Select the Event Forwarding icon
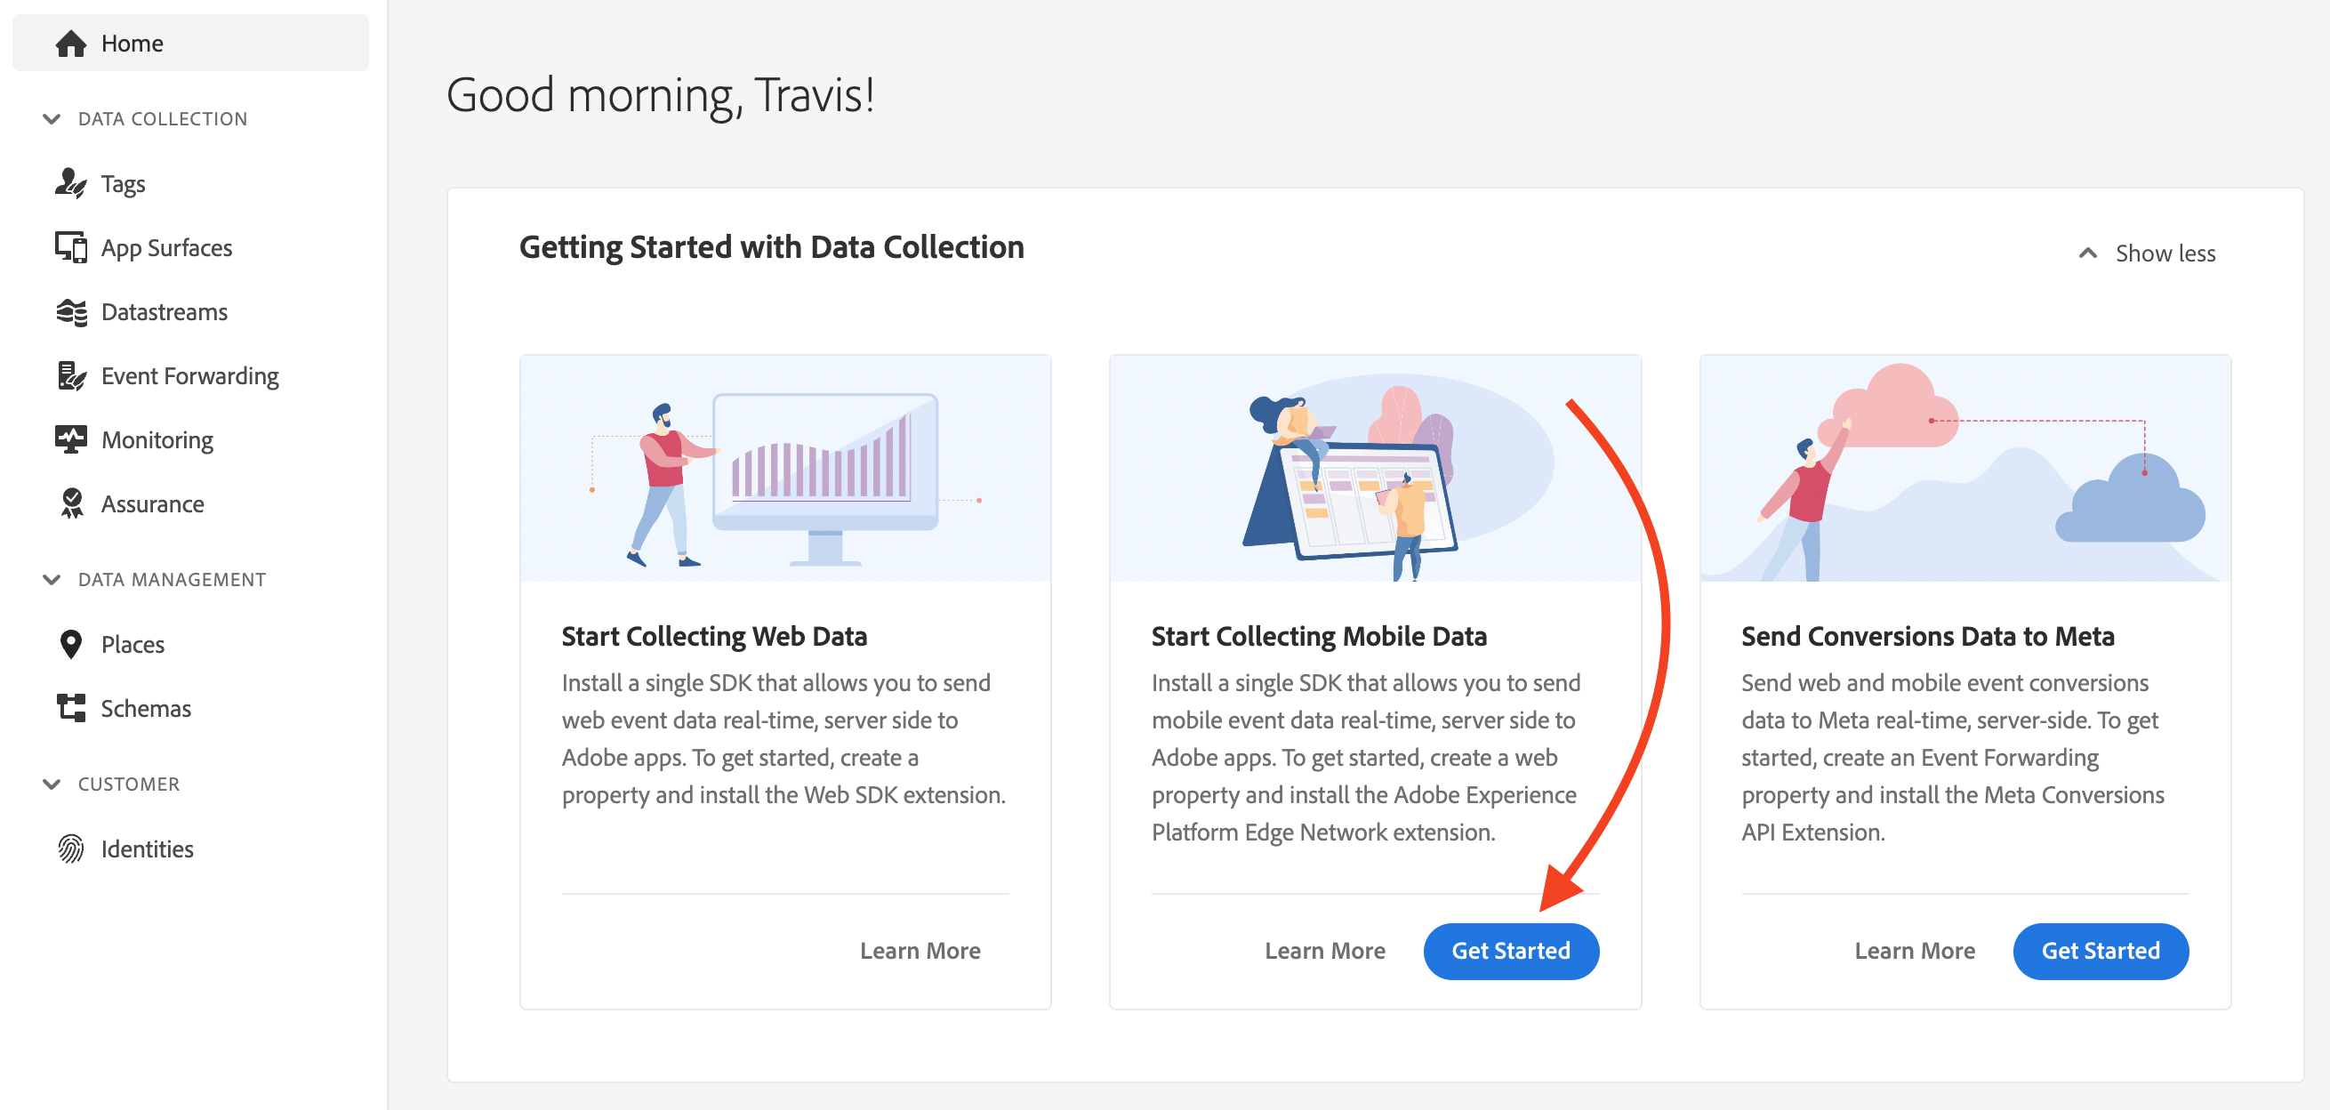Viewport: 2330px width, 1110px height. (70, 375)
